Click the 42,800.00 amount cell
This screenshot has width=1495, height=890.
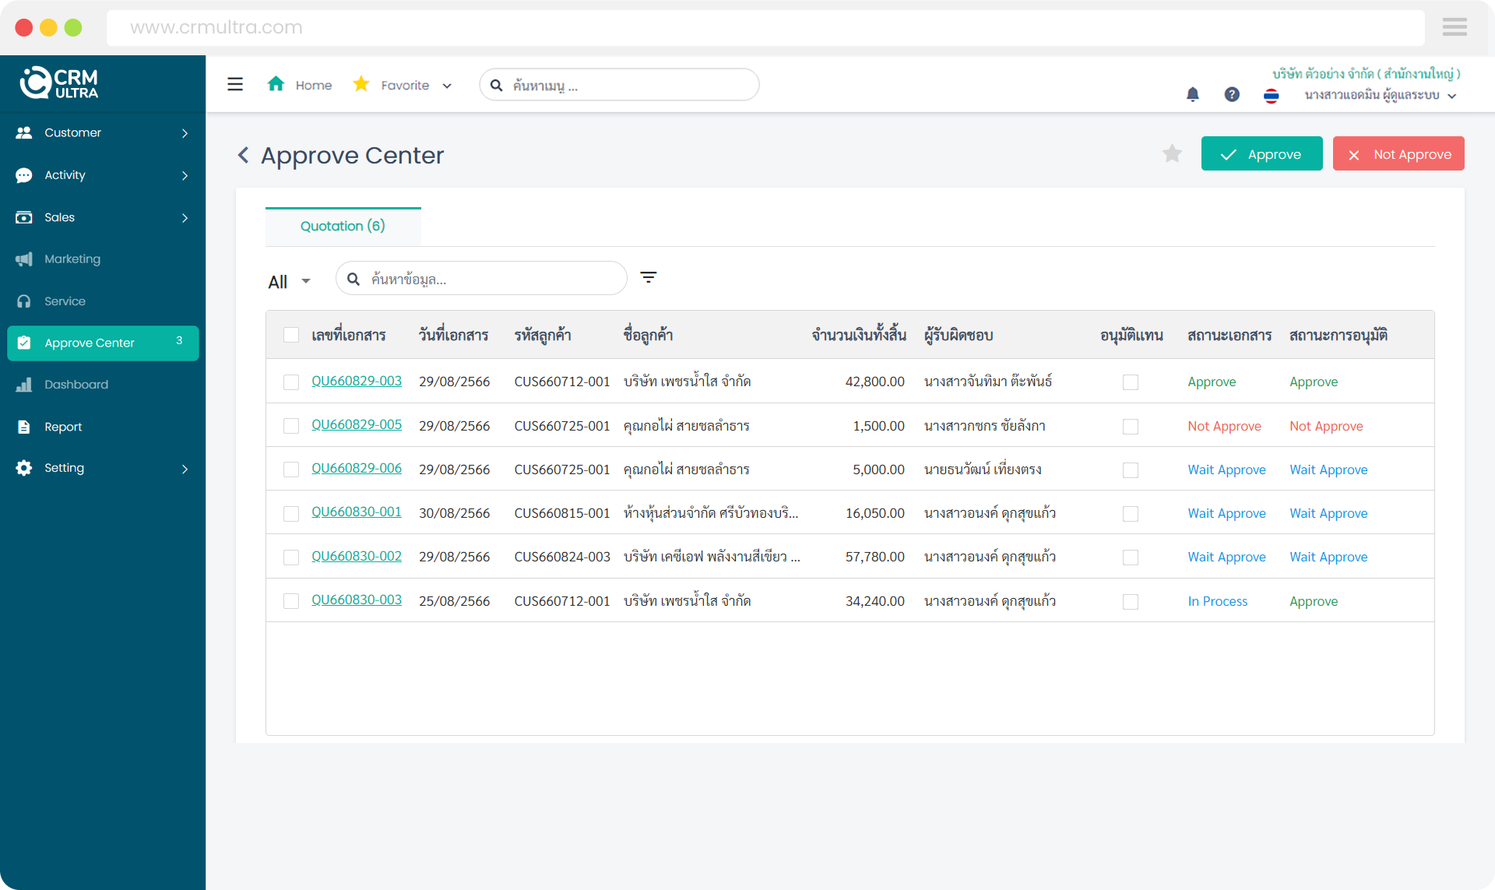point(874,382)
